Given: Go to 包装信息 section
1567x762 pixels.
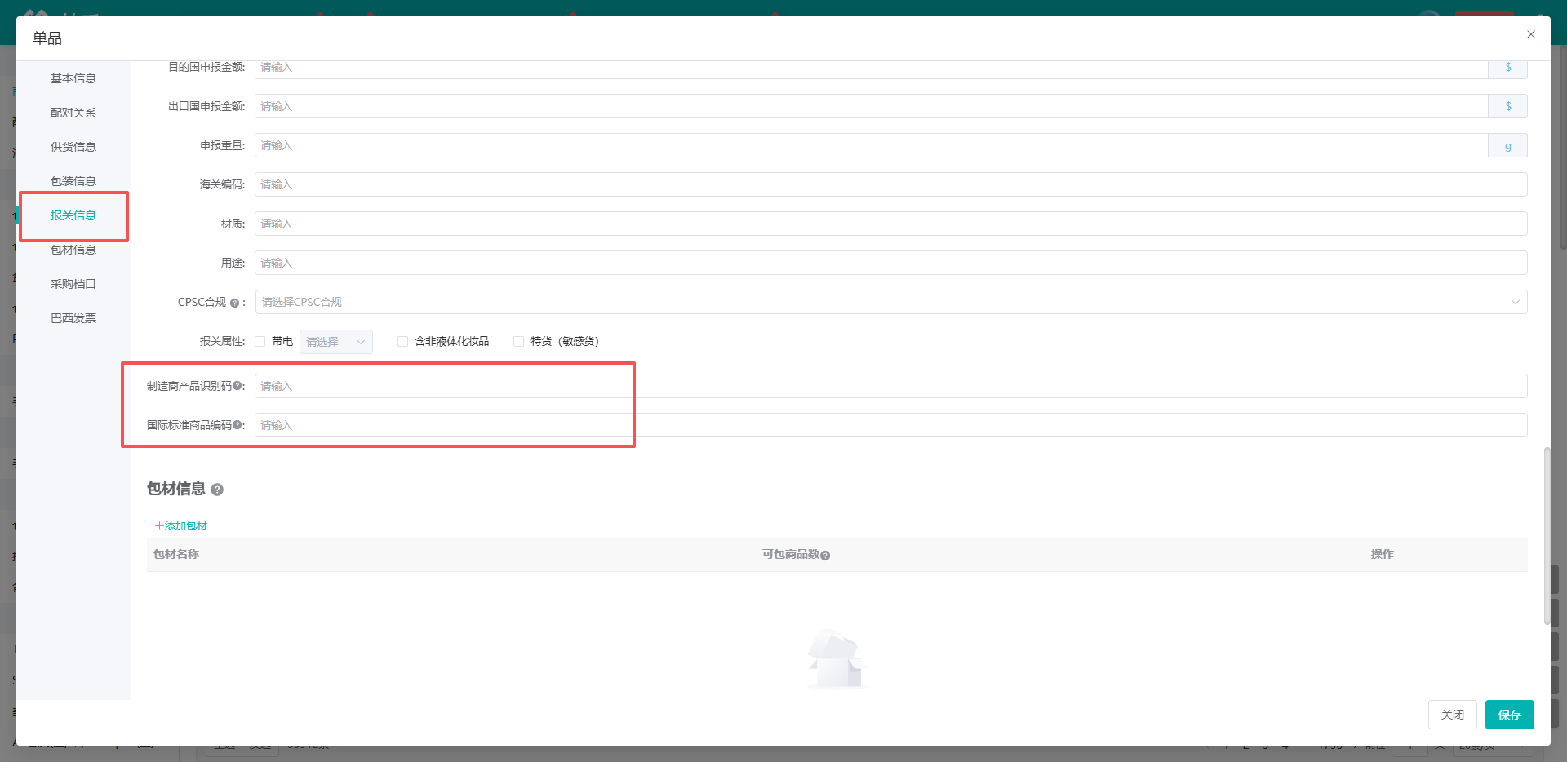Looking at the screenshot, I should [x=73, y=181].
